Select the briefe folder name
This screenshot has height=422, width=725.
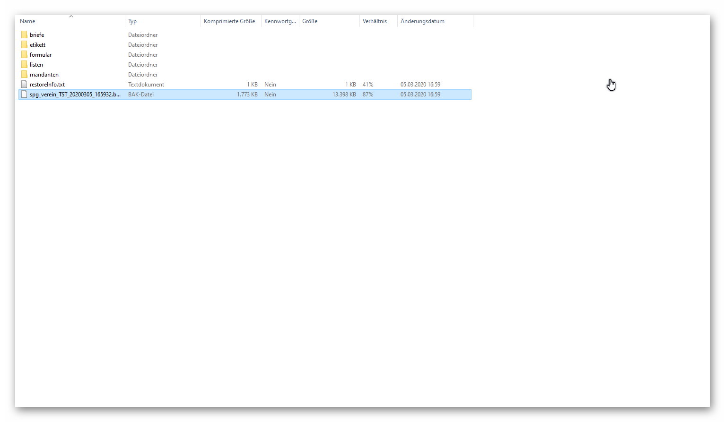37,35
